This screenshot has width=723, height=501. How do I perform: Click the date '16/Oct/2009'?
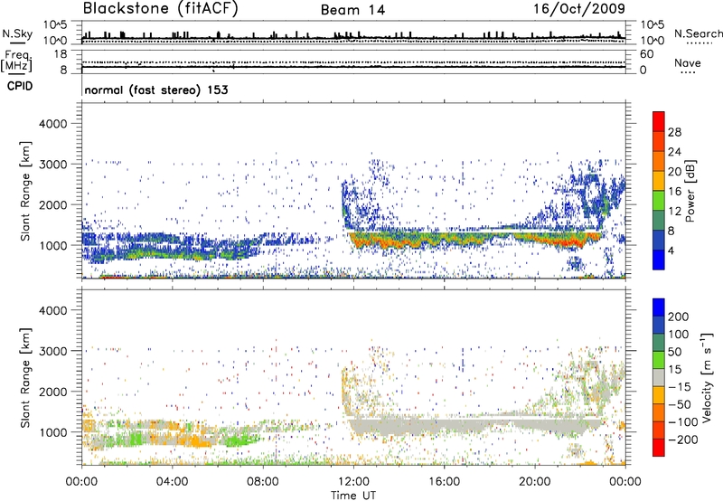(579, 8)
